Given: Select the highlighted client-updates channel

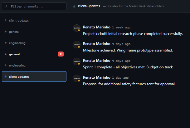Looking at the screenshot, I should pyautogui.click(x=19, y=77).
